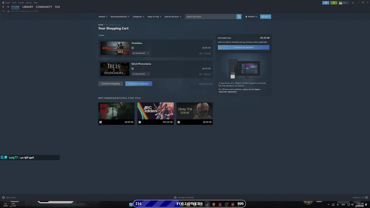Click the store URL address bar

point(24,11)
